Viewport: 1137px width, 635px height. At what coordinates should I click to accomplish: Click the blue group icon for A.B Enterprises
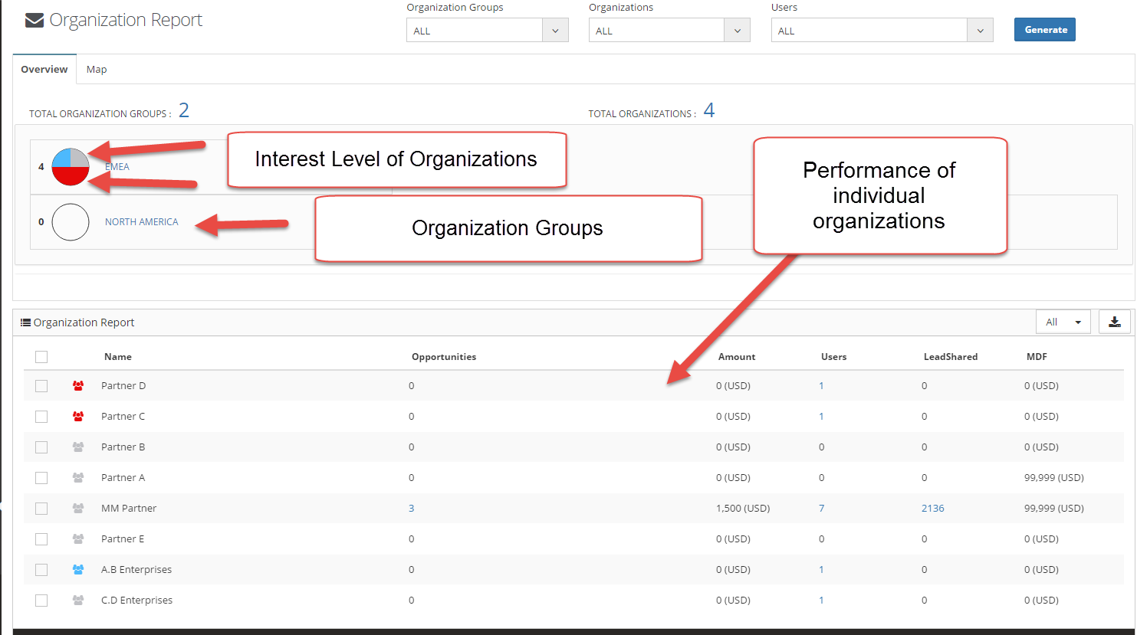pos(78,570)
